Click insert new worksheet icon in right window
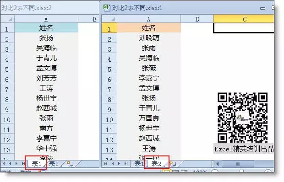The width and height of the screenshot is (284, 182). tap(173, 164)
